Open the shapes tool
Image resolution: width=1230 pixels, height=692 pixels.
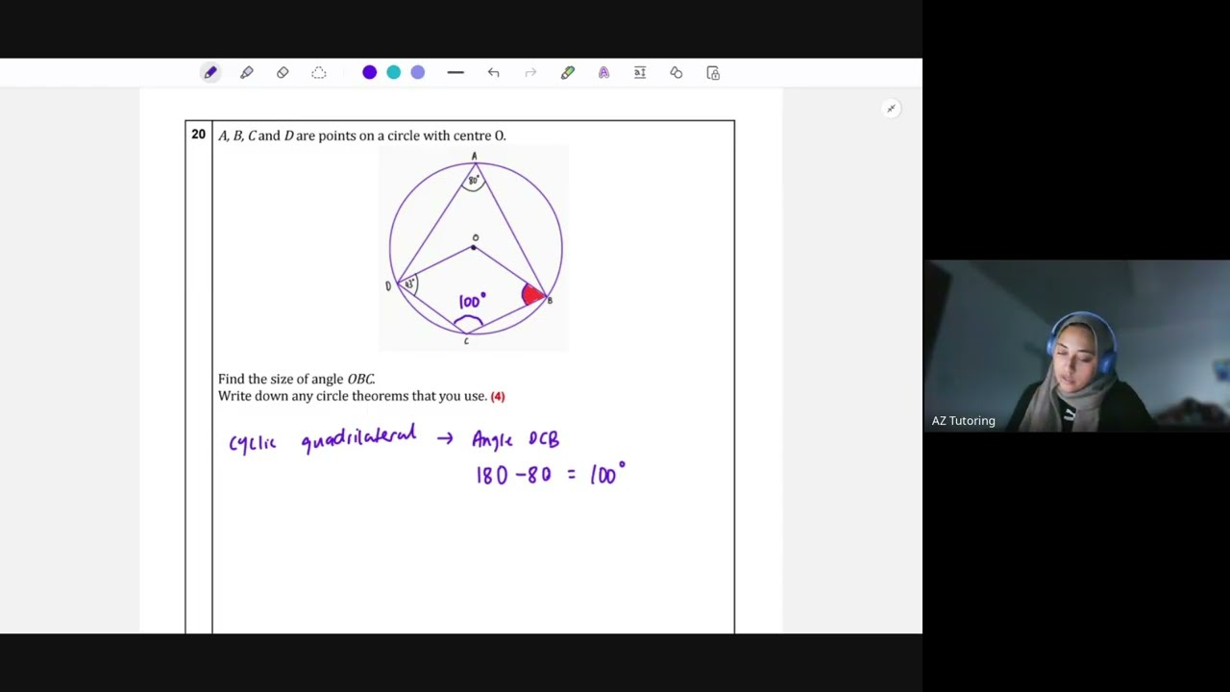676,73
